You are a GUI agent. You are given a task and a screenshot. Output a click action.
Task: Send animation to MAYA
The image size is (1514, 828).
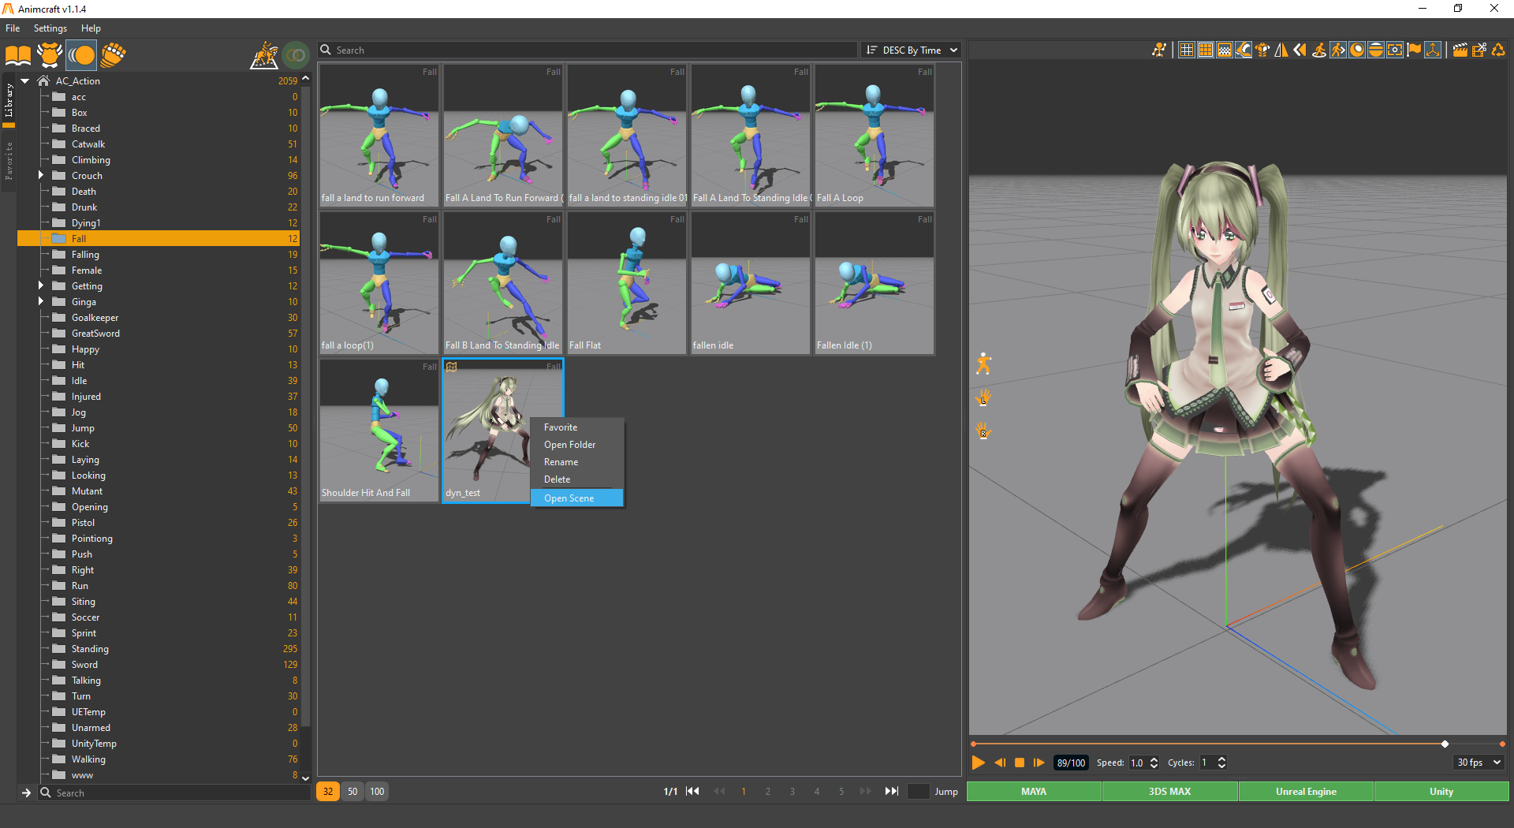point(1034,792)
